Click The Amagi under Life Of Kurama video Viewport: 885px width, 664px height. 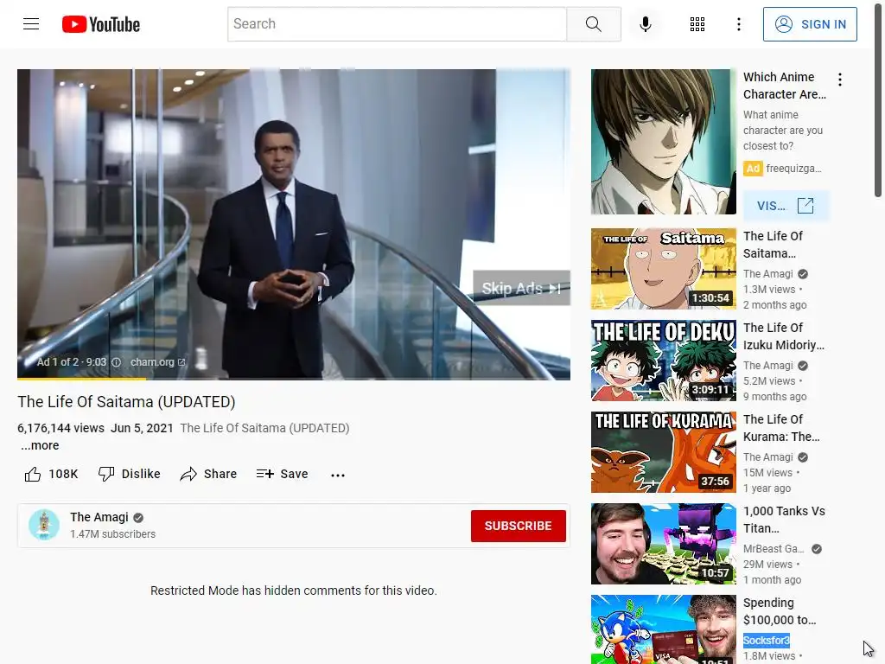tap(767, 456)
